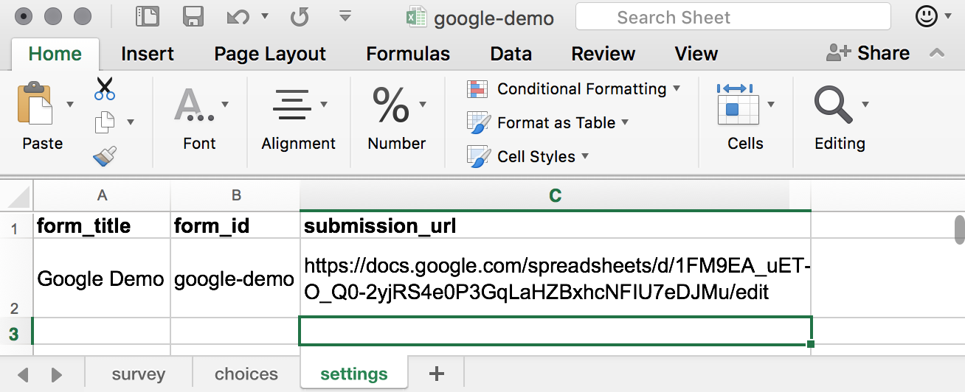
Task: Activate the Format Painter brush icon
Action: 106,155
